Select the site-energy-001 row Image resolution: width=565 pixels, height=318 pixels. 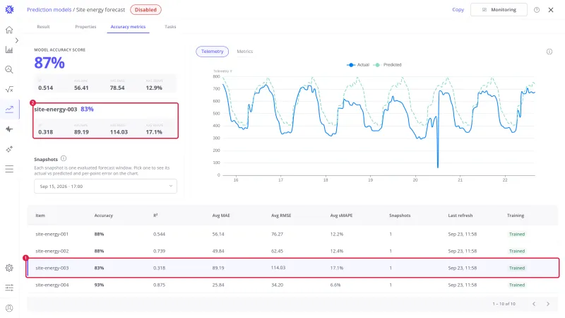(292, 234)
